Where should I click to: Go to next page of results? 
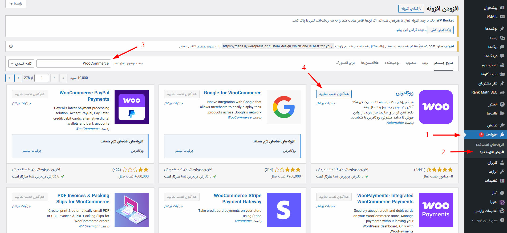(18, 78)
